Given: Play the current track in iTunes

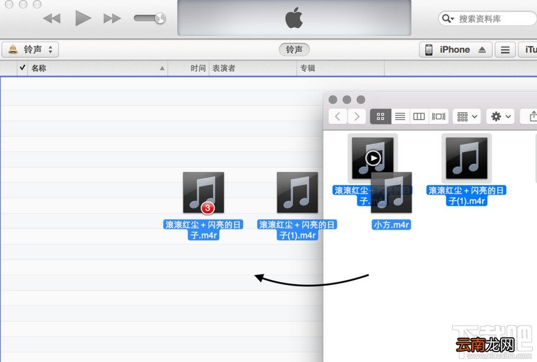Looking at the screenshot, I should point(83,18).
